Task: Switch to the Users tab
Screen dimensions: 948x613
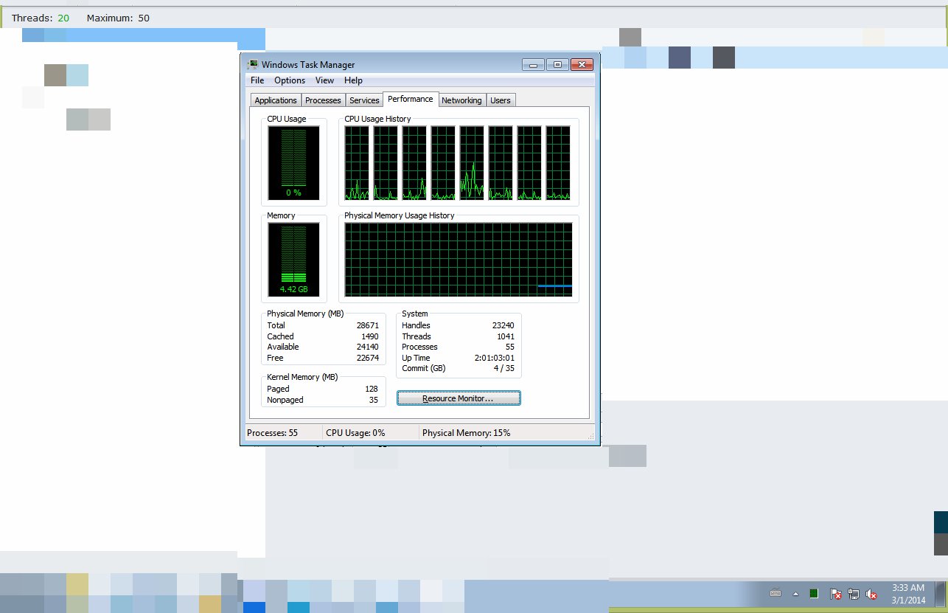Action: (x=501, y=100)
